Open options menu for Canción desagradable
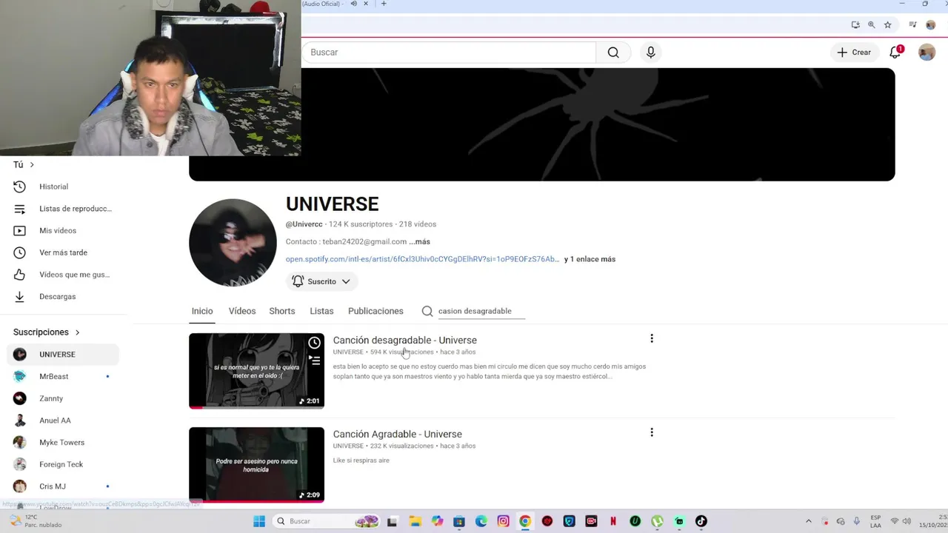The image size is (948, 533). pyautogui.click(x=652, y=338)
